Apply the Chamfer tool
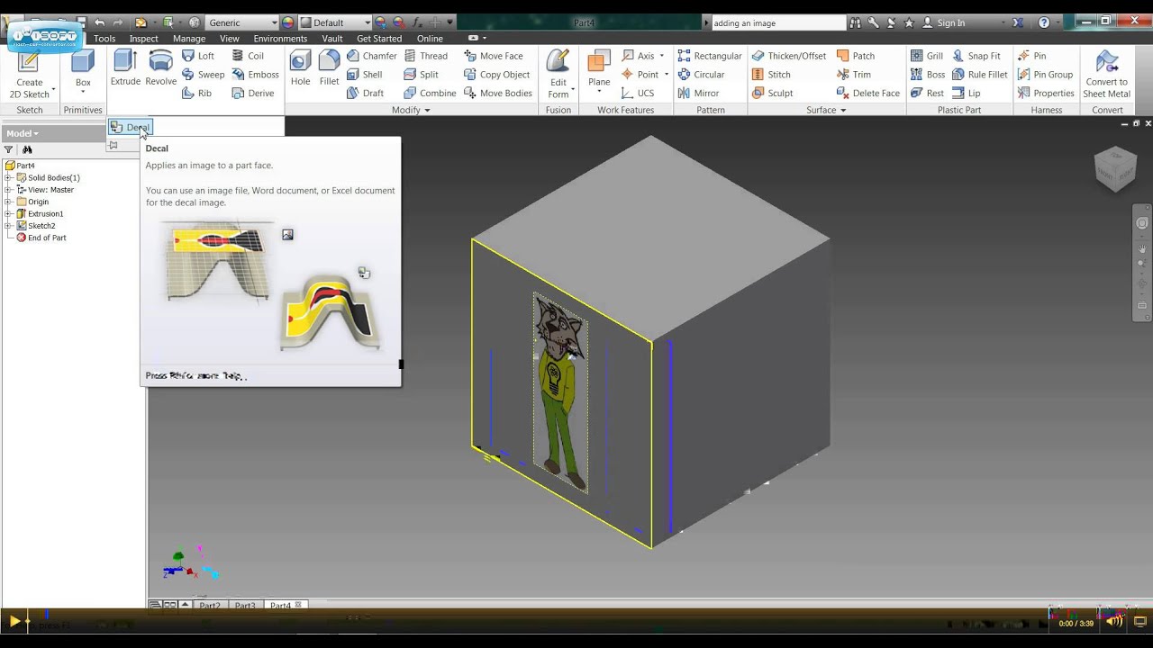 [x=371, y=56]
